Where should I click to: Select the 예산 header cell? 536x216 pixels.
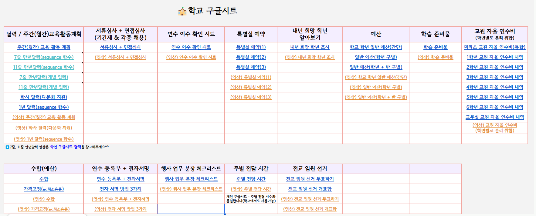[x=375, y=34]
